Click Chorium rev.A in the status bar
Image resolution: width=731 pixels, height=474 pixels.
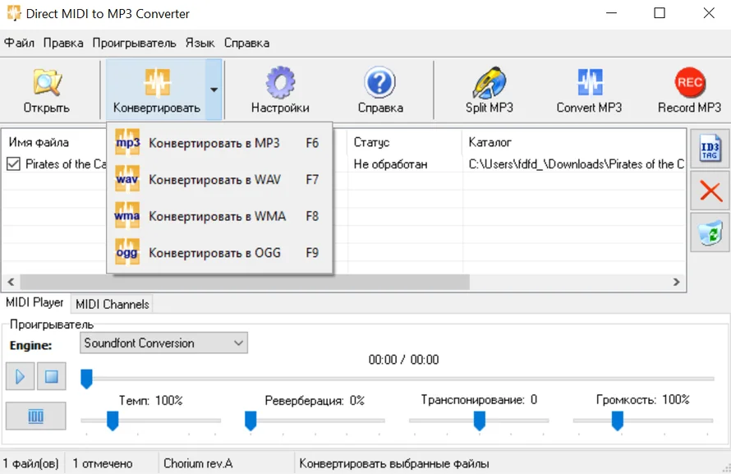(198, 464)
